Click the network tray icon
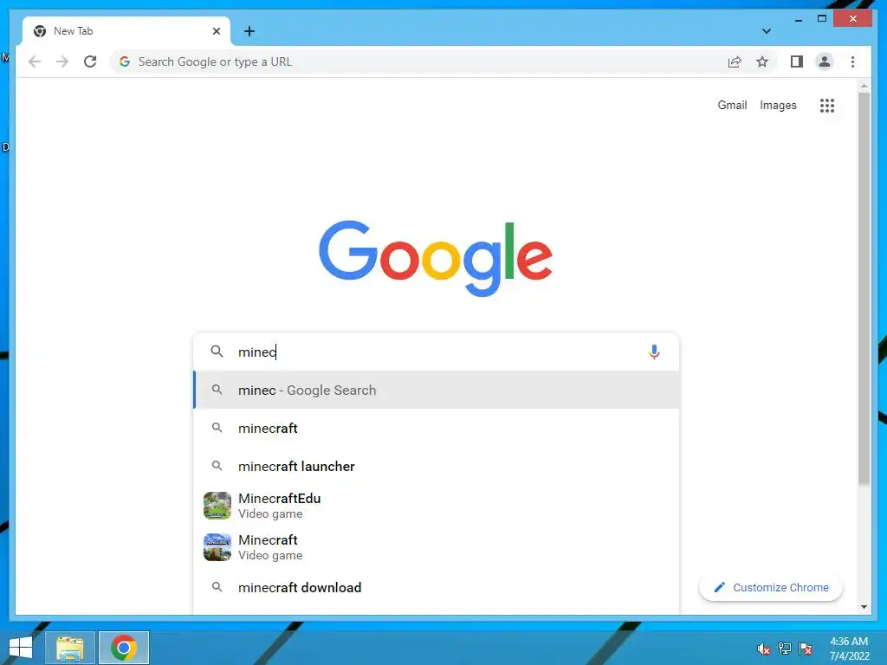Screen dimensions: 887x665 tap(785, 649)
